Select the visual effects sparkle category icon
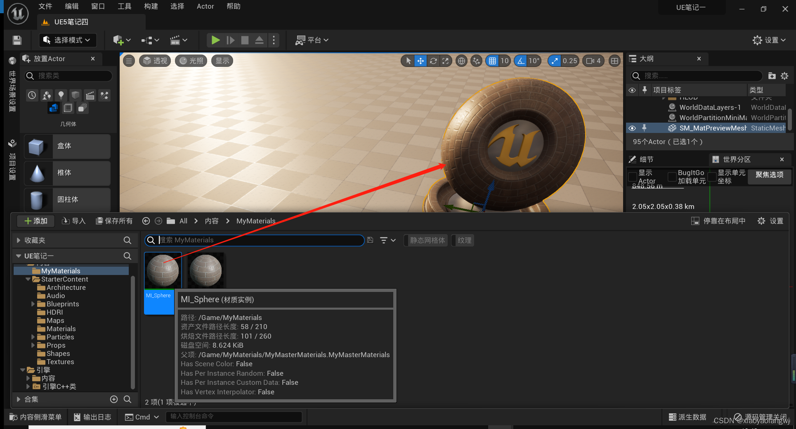 104,95
